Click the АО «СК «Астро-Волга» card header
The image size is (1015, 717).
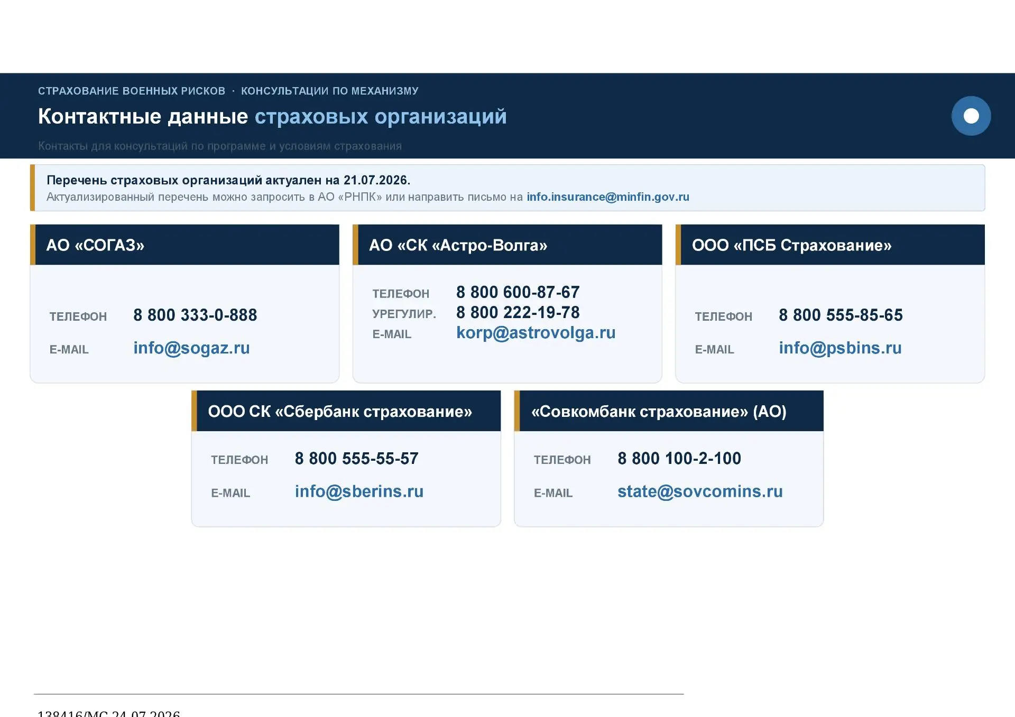(x=508, y=245)
